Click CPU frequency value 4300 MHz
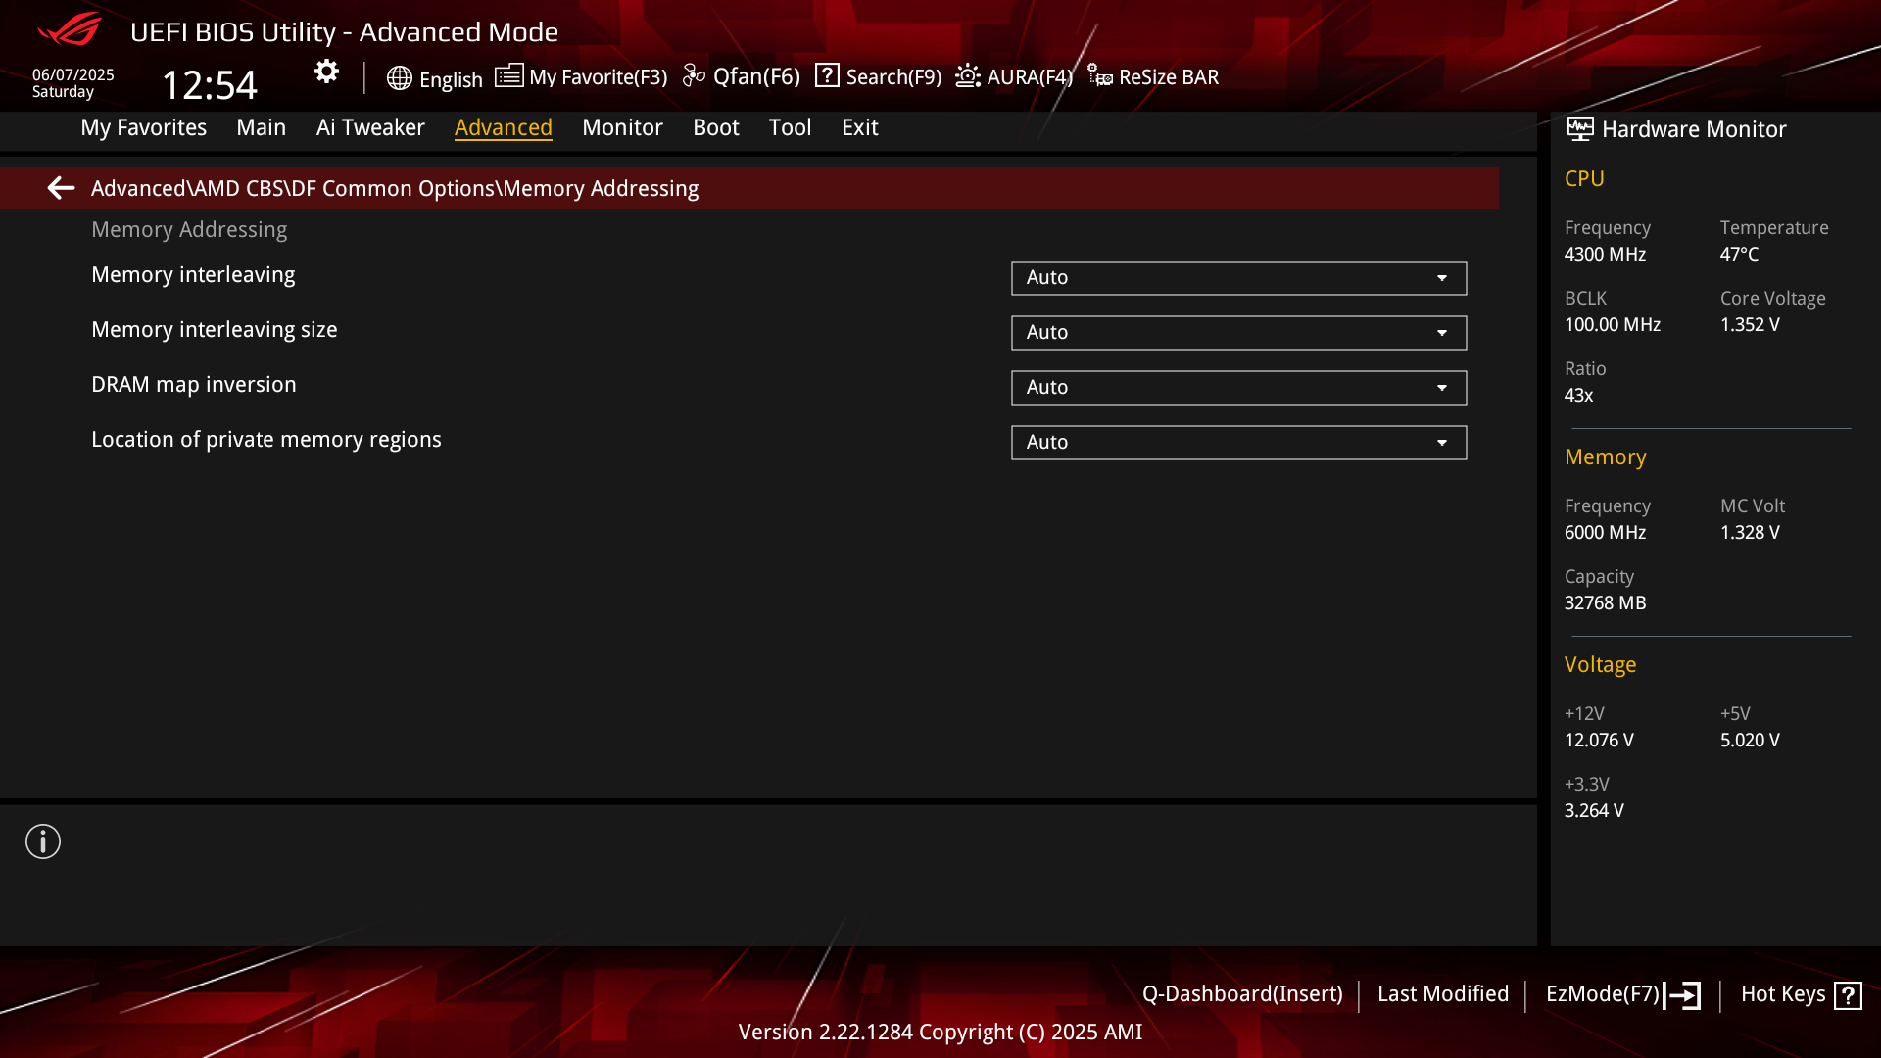1881x1058 pixels. 1605,254
